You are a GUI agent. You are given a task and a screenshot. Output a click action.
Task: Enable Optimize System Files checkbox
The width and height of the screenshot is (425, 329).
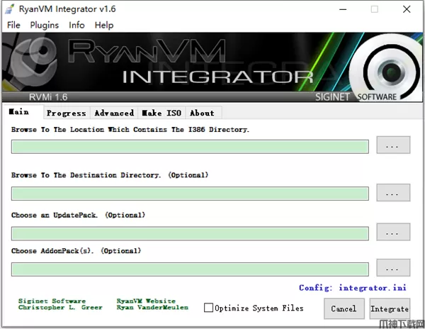pos(208,308)
